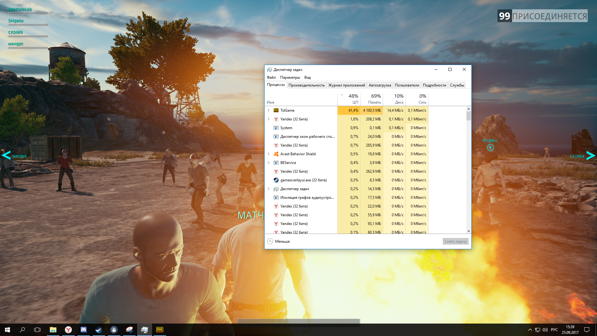597x336 pixels.
Task: Switch to the Службы tab
Action: tap(457, 85)
